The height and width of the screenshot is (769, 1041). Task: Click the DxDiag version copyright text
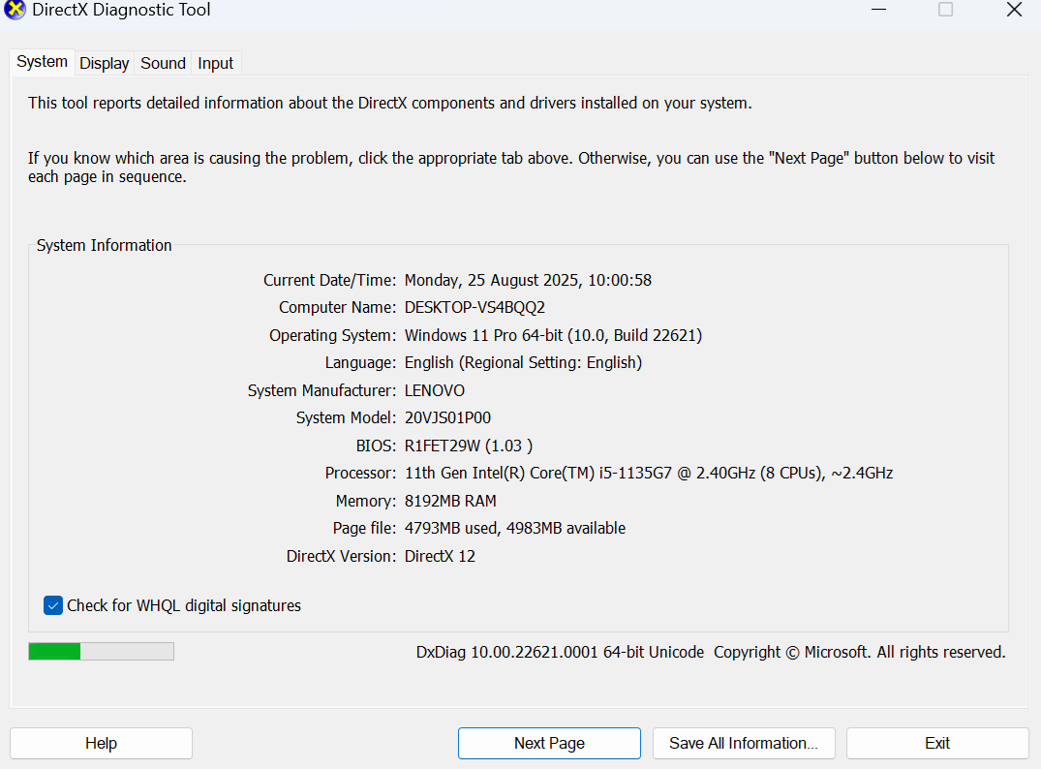pyautogui.click(x=710, y=652)
